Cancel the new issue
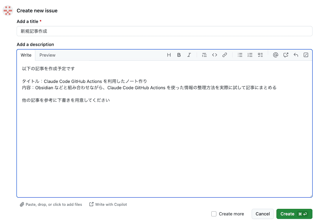Viewport: 317px width, 224px height. [x=263, y=214]
